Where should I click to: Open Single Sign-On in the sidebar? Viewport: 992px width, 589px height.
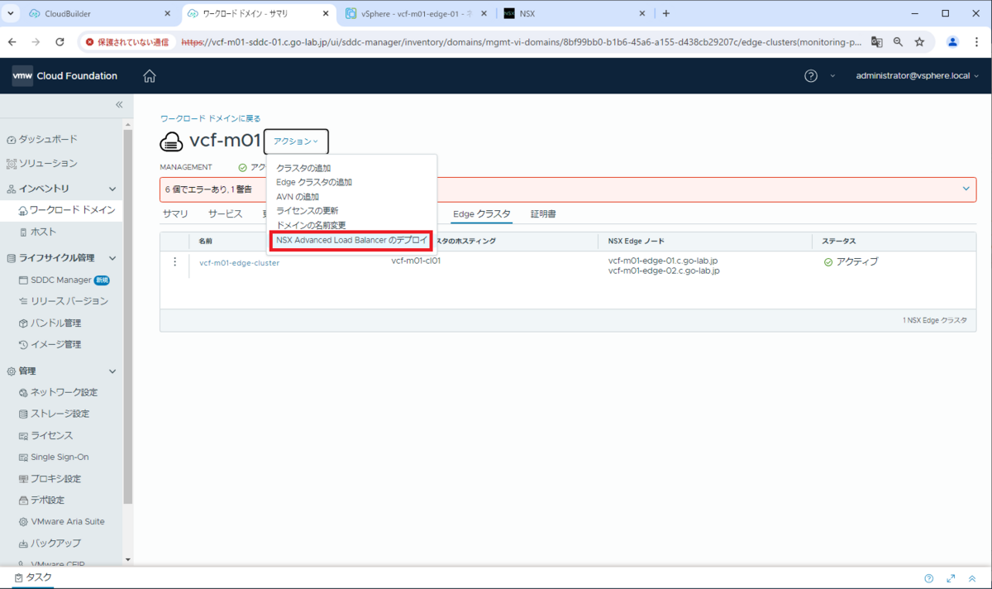(54, 457)
